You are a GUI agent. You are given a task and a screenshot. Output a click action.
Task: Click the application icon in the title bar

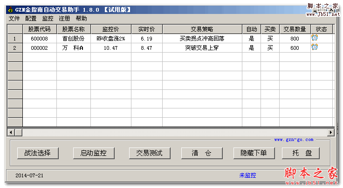tap(10, 10)
